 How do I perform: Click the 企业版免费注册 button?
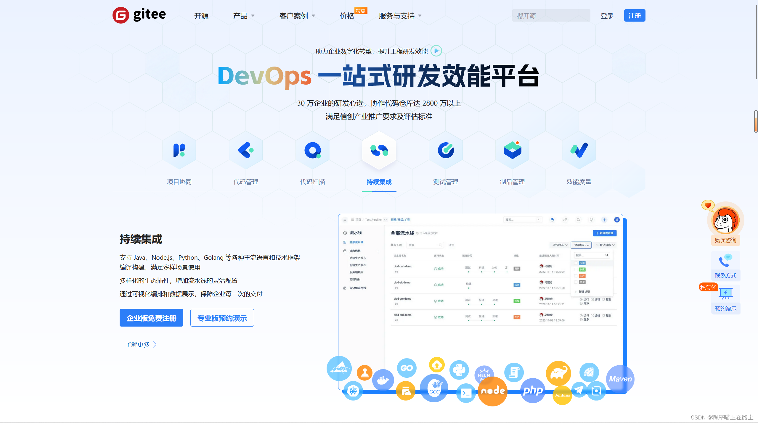(151, 317)
